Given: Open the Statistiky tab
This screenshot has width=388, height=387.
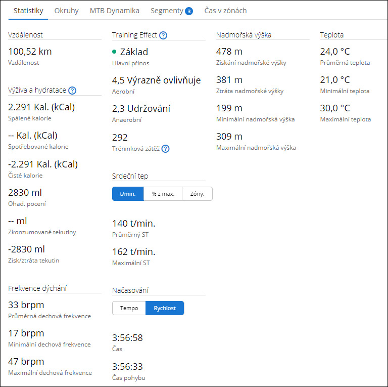Looking at the screenshot, I should (x=28, y=11).
